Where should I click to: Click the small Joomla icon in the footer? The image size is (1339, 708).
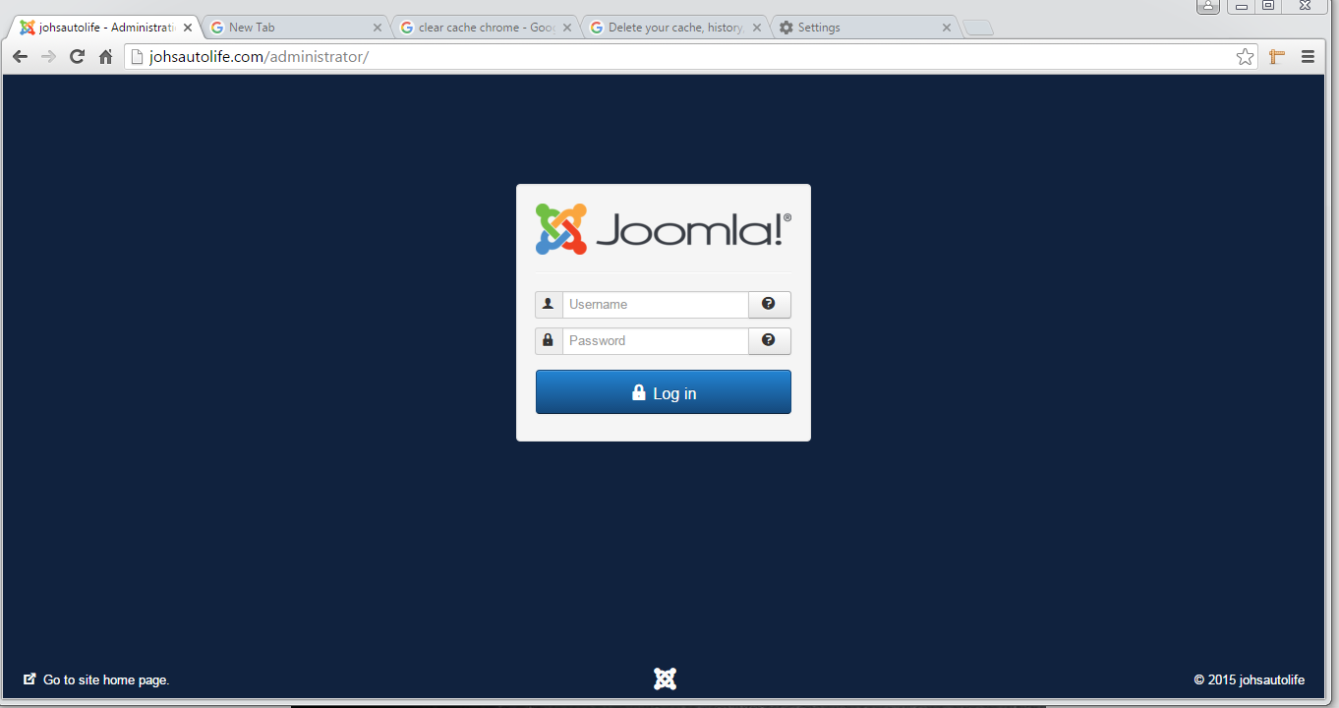665,678
